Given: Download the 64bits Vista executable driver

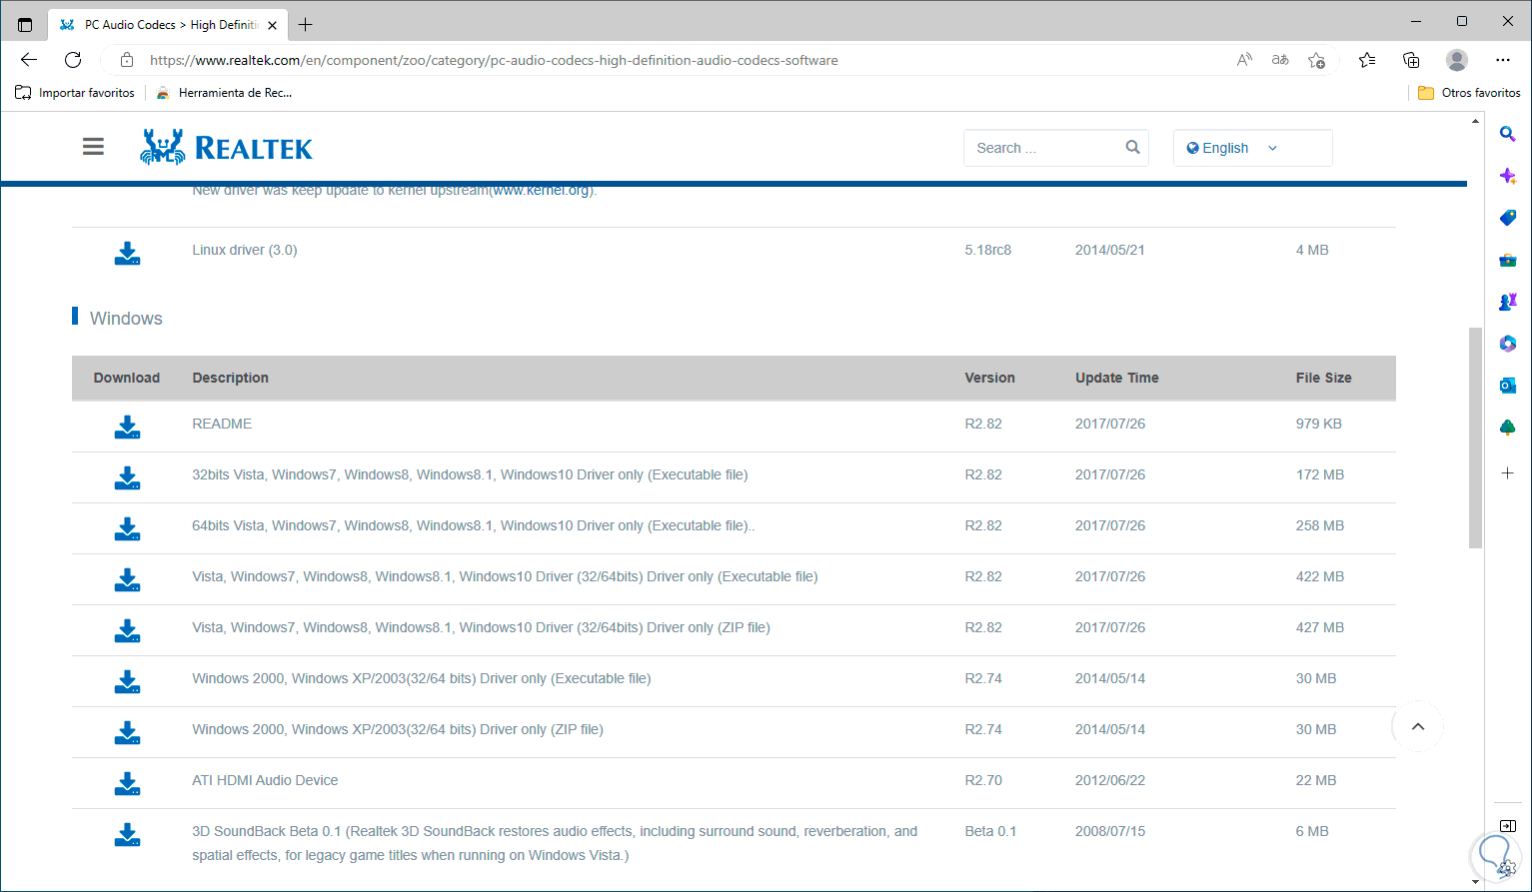Looking at the screenshot, I should 127,529.
